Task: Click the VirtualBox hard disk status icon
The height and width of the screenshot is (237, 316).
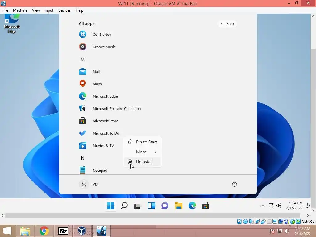Action: (x=239, y=222)
